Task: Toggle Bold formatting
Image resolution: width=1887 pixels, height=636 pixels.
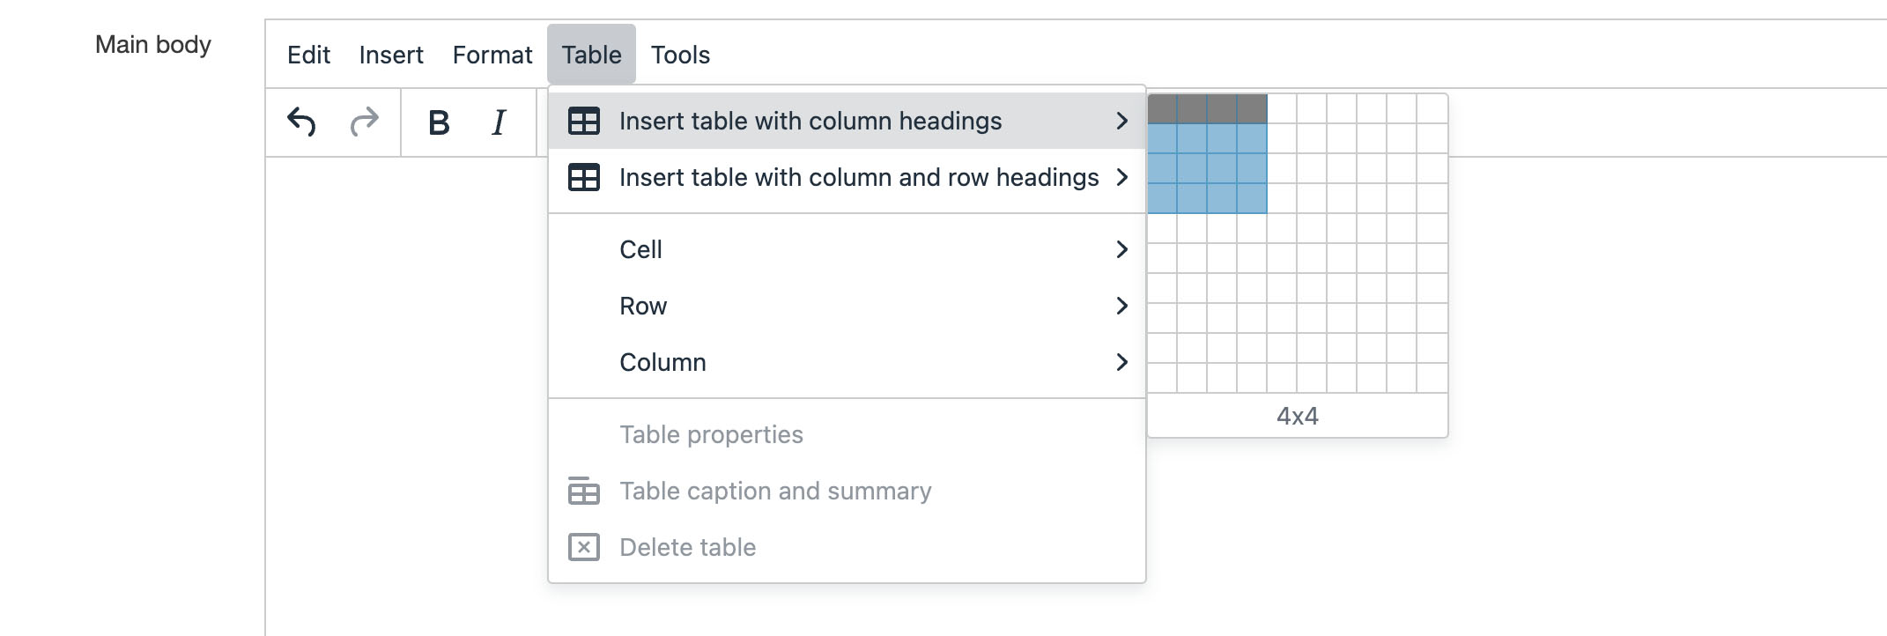Action: [439, 122]
